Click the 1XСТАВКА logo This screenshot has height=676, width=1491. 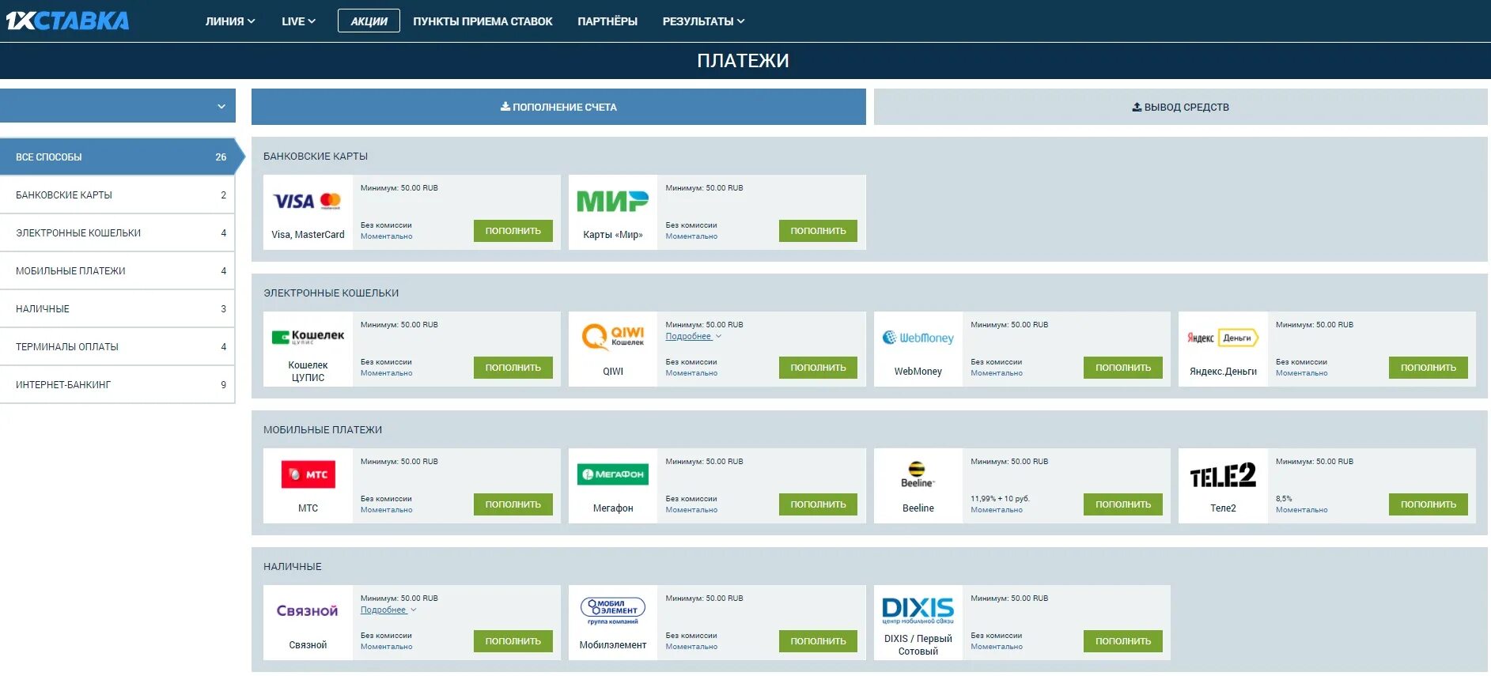pos(67,21)
